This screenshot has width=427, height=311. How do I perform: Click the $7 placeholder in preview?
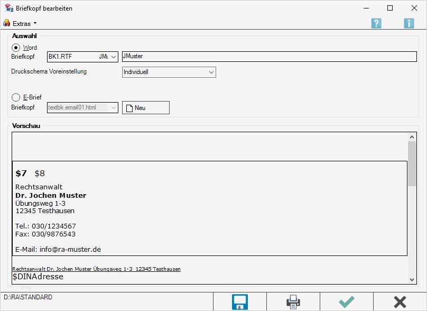point(21,173)
